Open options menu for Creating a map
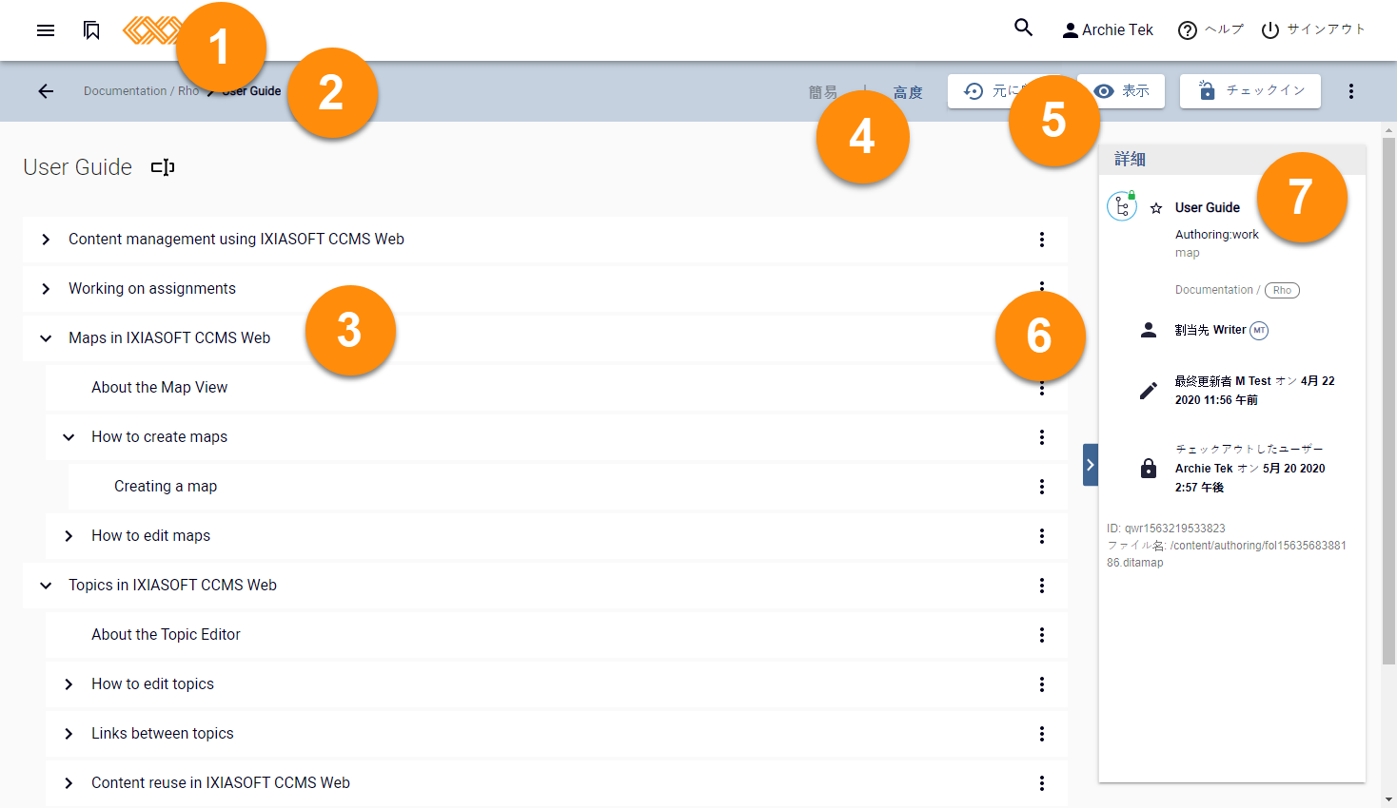This screenshot has height=808, width=1397. pyautogui.click(x=1042, y=487)
